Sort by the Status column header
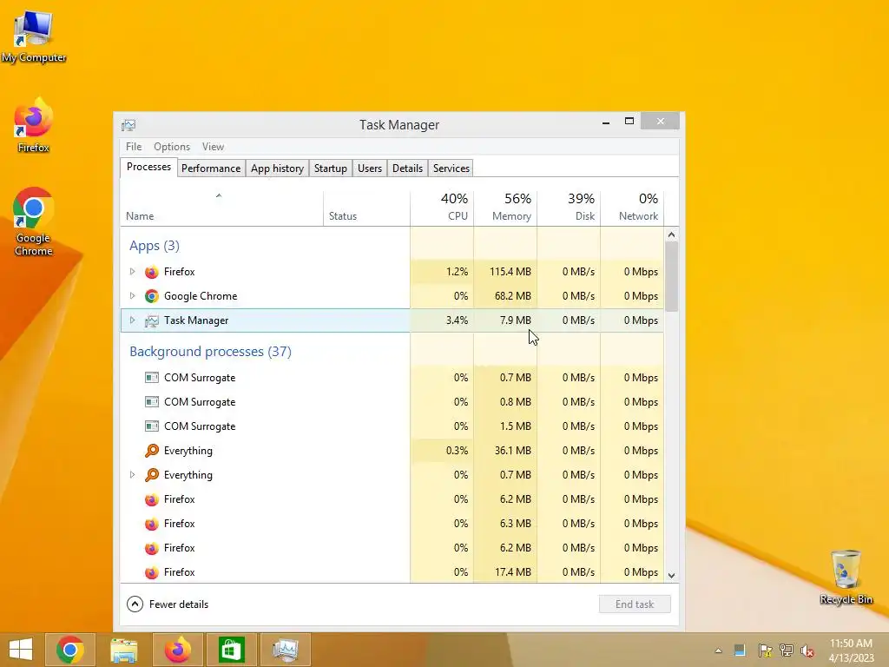The width and height of the screenshot is (889, 667). pyautogui.click(x=366, y=208)
